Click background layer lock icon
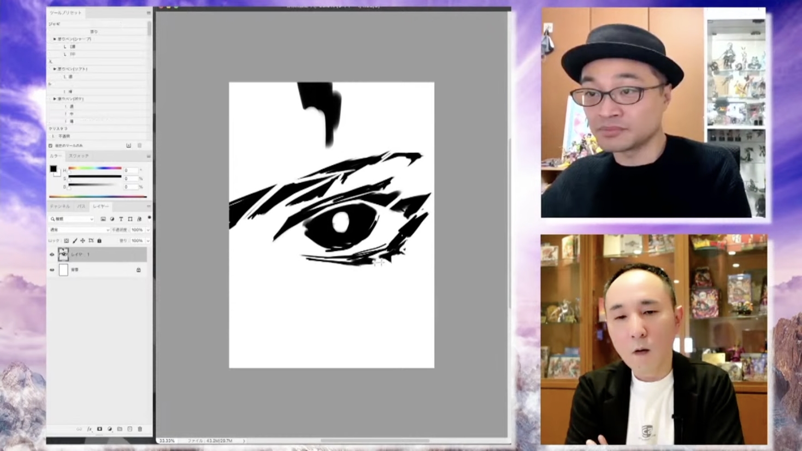 [x=138, y=270]
